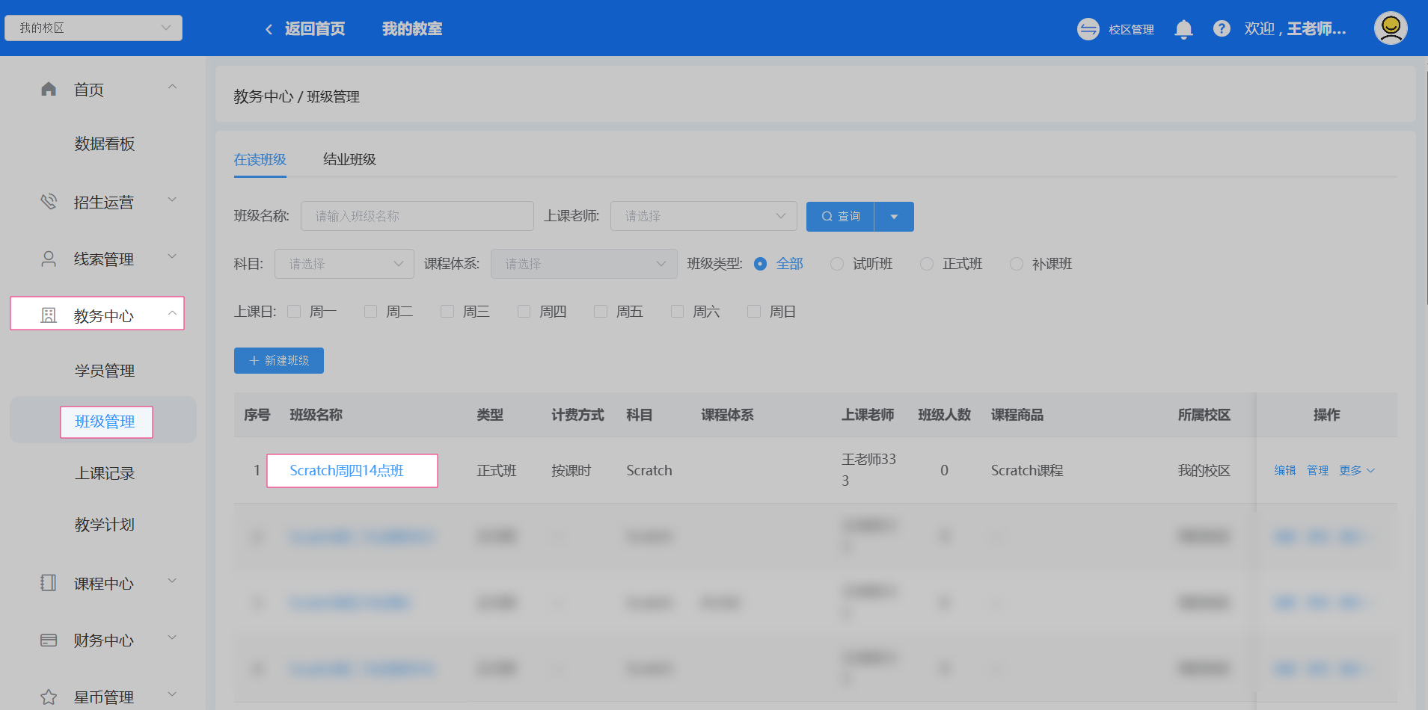
Task: Open 学员管理 in the sidebar
Action: click(x=105, y=371)
